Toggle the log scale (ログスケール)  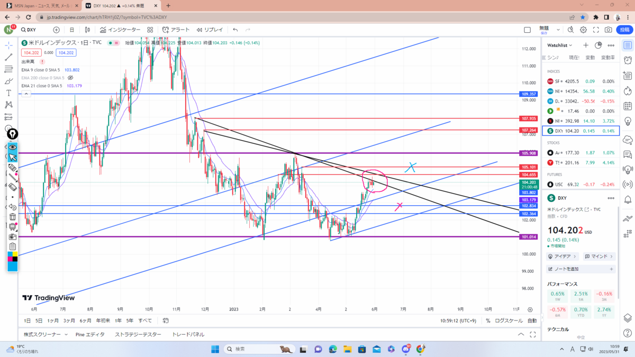[x=509, y=321]
